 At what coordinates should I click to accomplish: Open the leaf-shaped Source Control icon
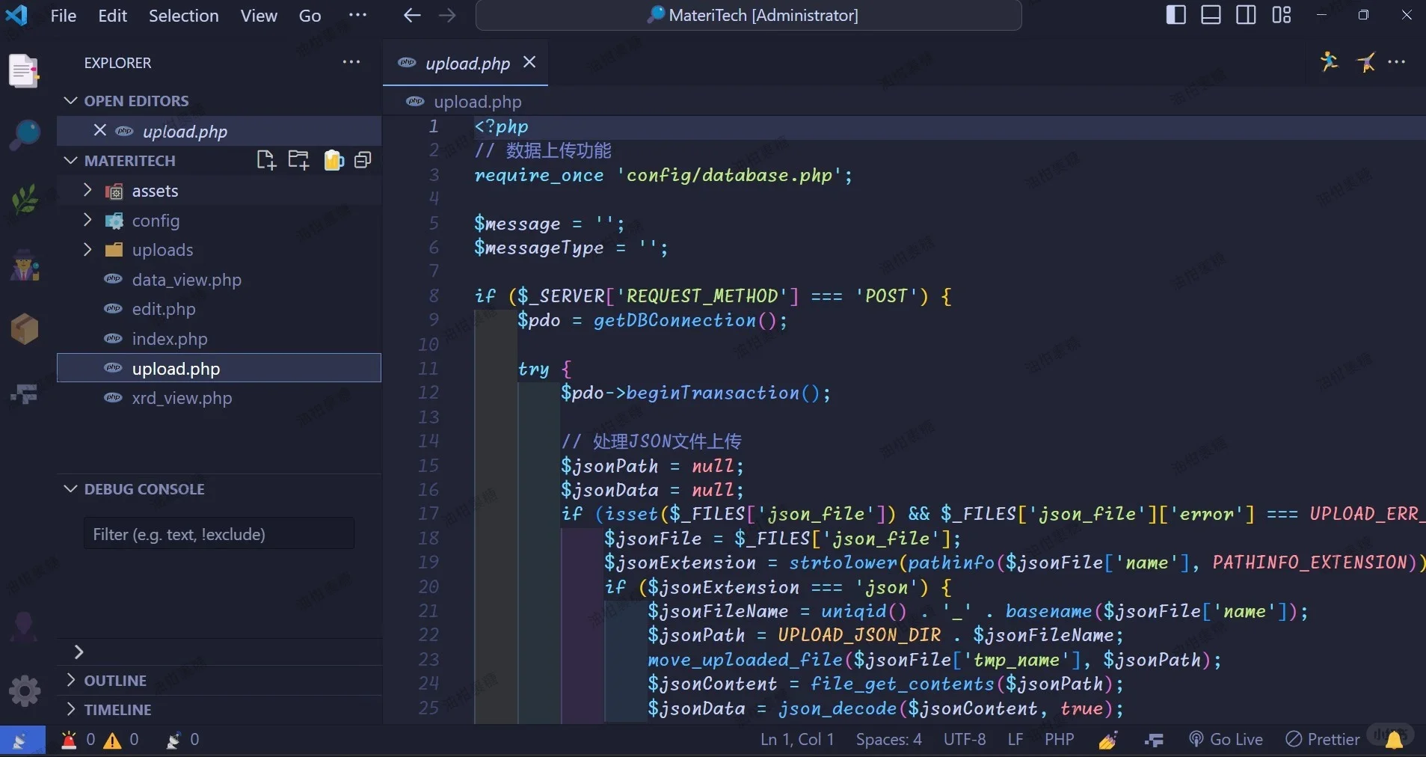pyautogui.click(x=24, y=200)
